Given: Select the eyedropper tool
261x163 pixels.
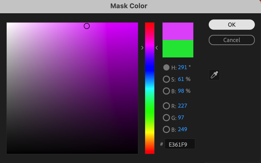Looking at the screenshot, I should (214, 75).
